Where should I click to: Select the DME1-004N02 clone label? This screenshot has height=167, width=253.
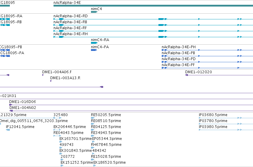point(23,108)
